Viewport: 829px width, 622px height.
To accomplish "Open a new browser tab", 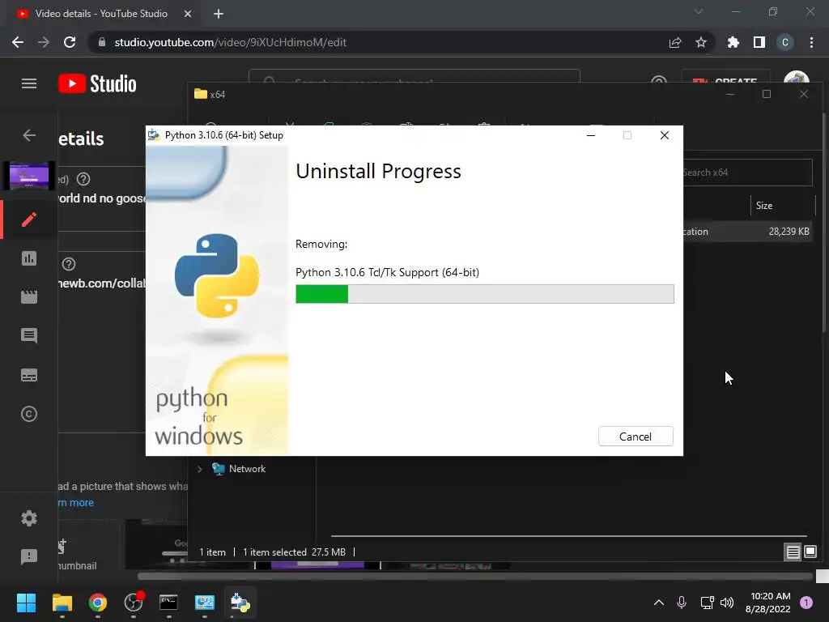I will [219, 14].
